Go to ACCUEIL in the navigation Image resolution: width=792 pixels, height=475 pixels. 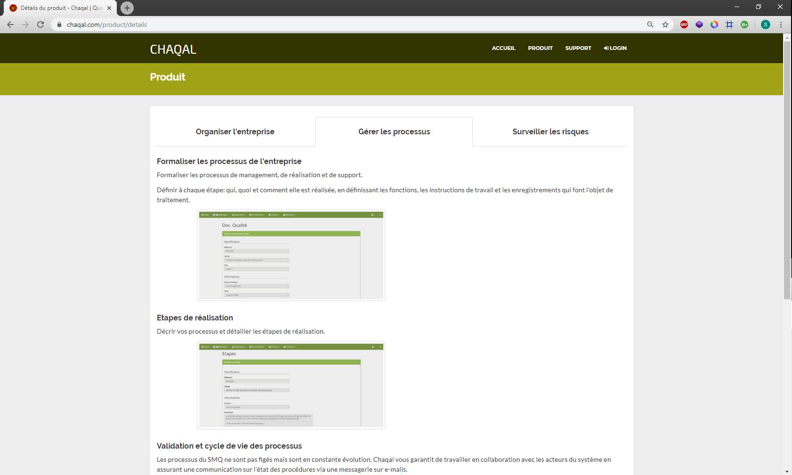(503, 48)
